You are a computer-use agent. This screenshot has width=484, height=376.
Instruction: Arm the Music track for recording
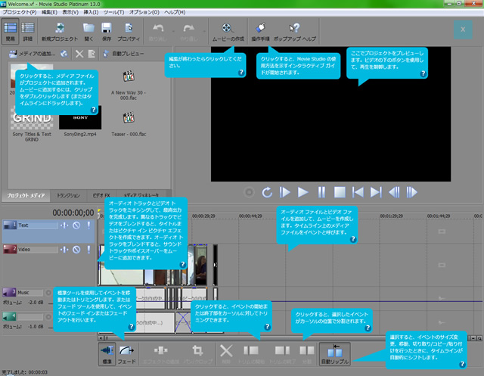tap(48, 292)
